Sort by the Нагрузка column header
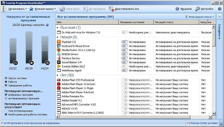 (206, 22)
